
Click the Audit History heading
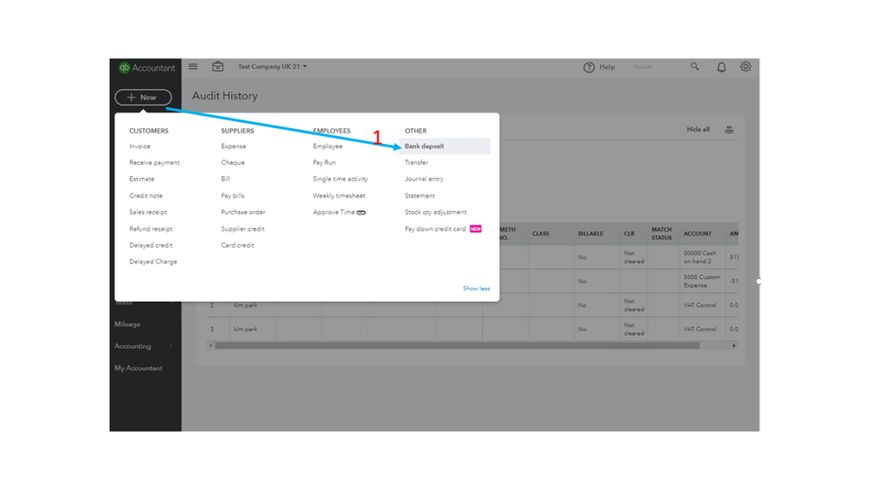pyautogui.click(x=225, y=96)
